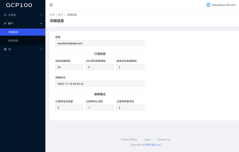This screenshot has width=239, height=152.
Task: Click the GCP100 logo
Action: coord(19,5)
